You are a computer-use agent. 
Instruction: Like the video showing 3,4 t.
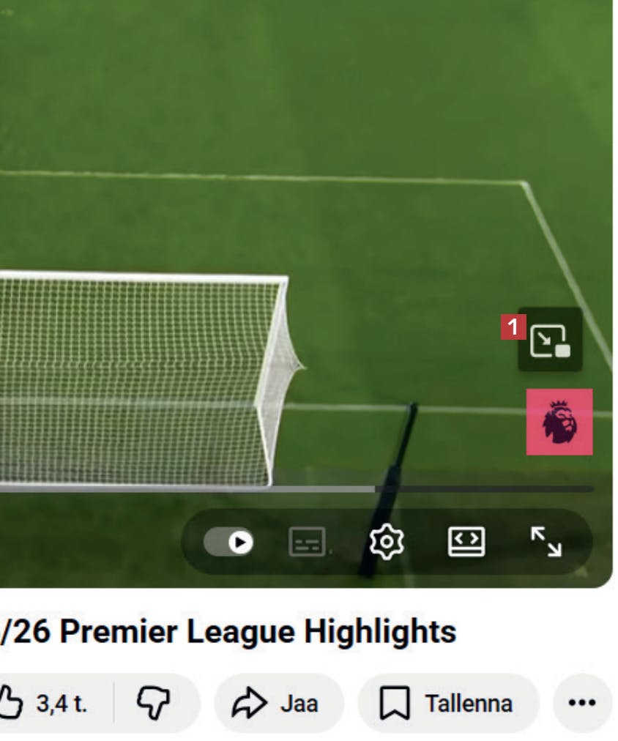(44, 703)
